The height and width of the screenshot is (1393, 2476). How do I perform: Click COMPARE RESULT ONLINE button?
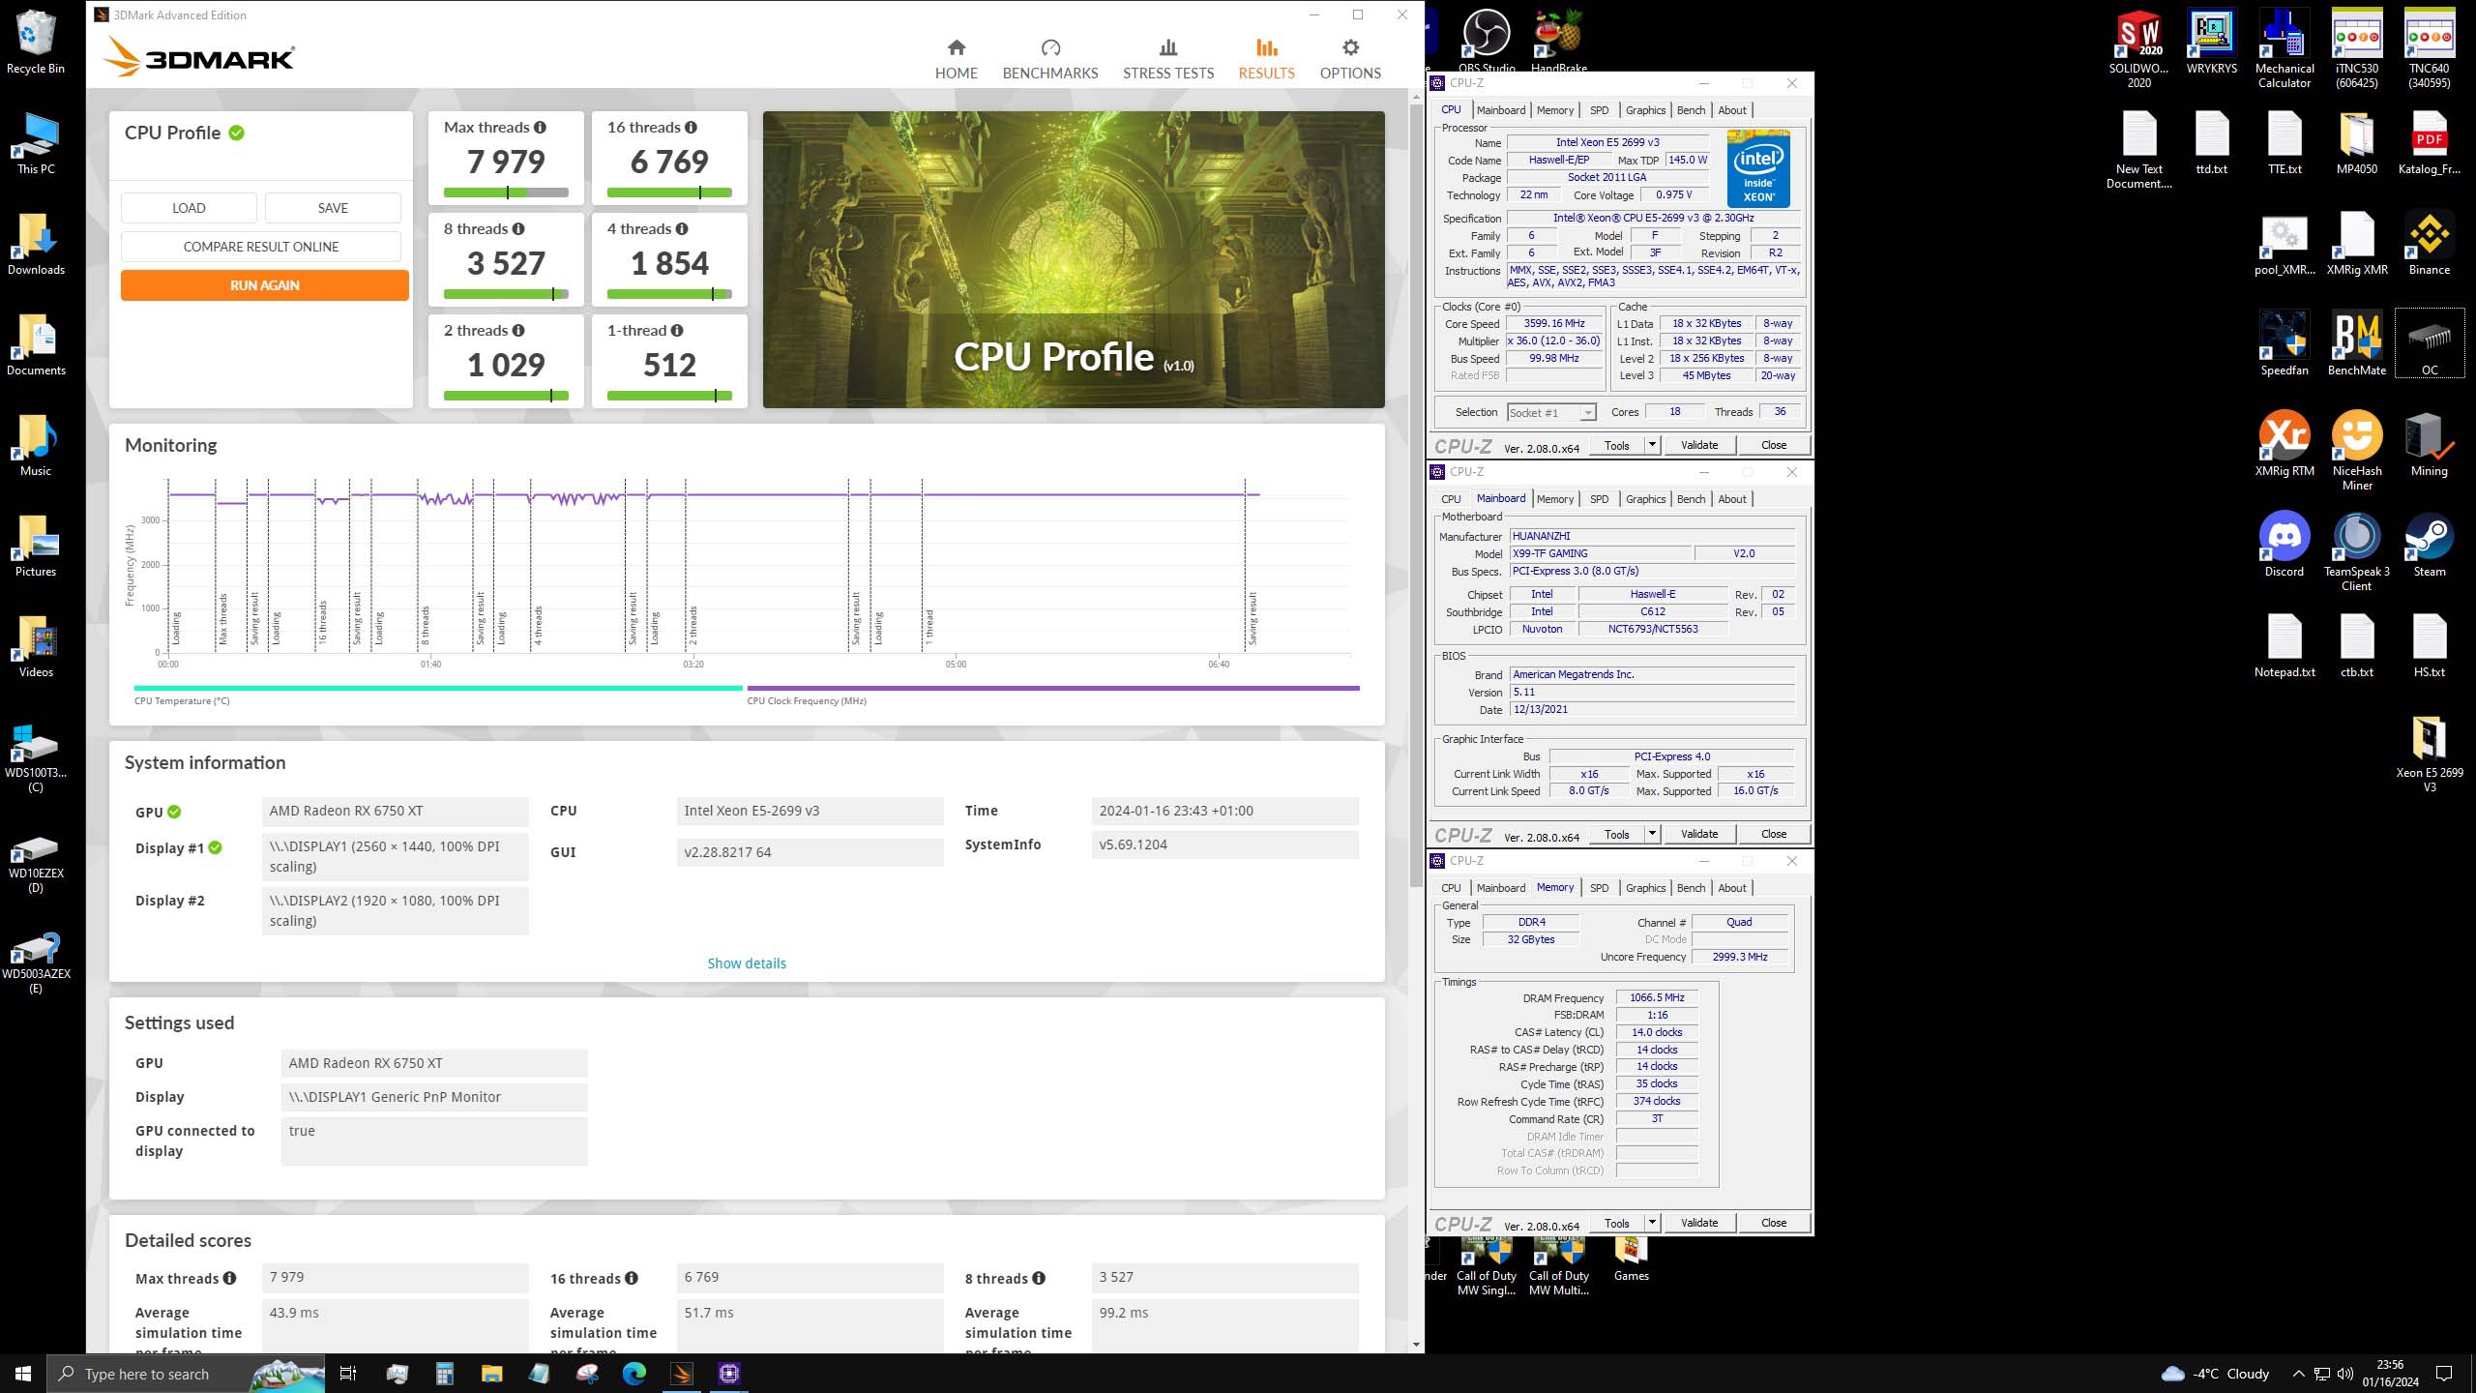pyautogui.click(x=261, y=247)
